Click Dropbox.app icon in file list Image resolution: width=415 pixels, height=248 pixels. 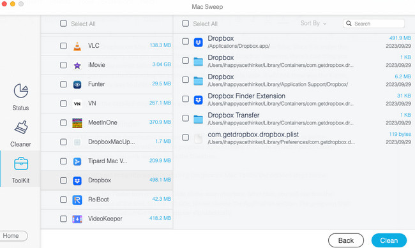(198, 42)
